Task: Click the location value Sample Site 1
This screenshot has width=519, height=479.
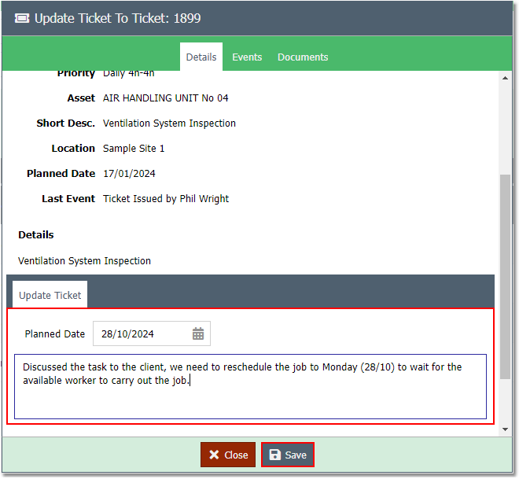Action: 134,149
